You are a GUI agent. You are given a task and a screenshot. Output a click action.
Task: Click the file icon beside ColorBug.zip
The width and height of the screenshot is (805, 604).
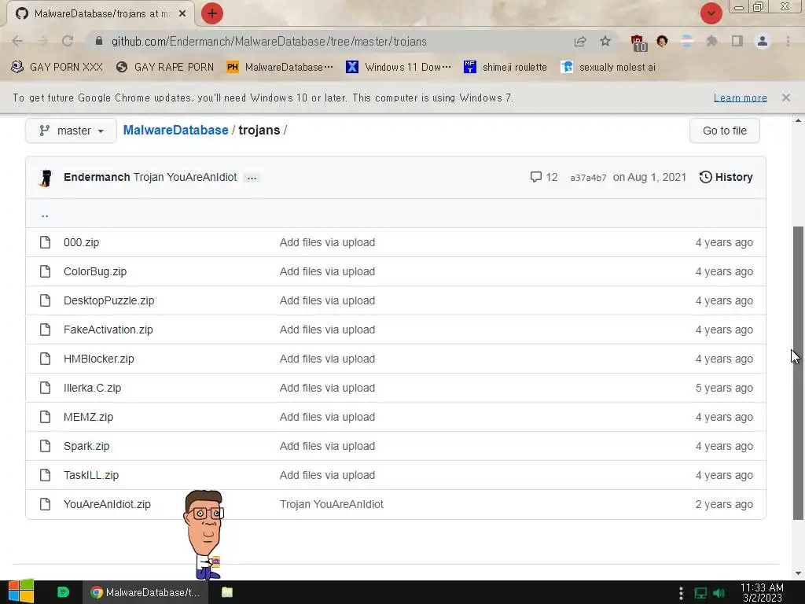[x=45, y=271]
